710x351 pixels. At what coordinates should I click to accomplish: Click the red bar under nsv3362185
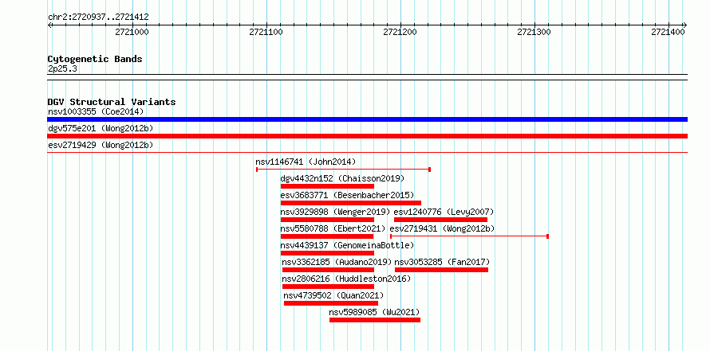click(329, 270)
